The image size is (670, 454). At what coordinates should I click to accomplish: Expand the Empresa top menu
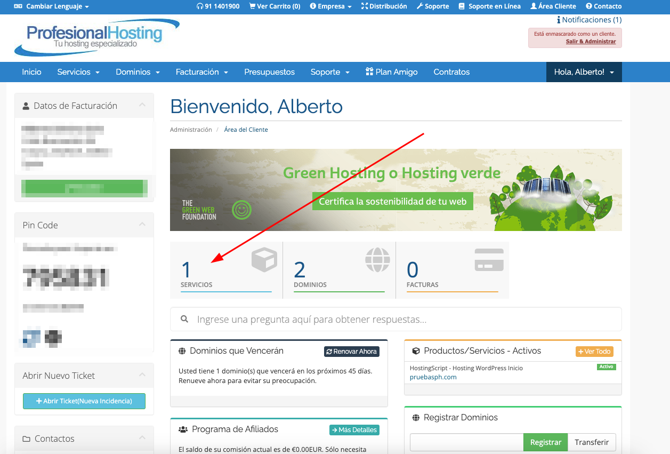330,6
